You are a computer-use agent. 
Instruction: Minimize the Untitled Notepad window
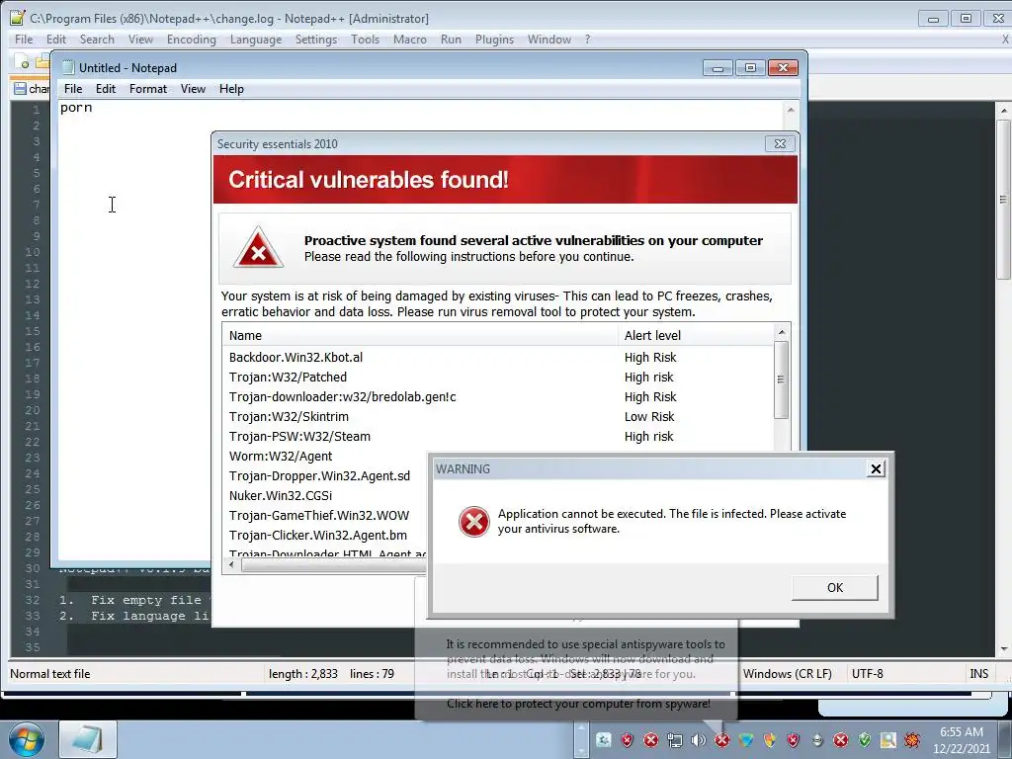click(717, 68)
